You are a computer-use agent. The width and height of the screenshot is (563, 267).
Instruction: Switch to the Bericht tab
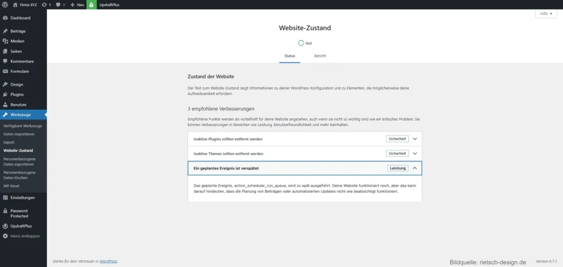pyautogui.click(x=320, y=56)
